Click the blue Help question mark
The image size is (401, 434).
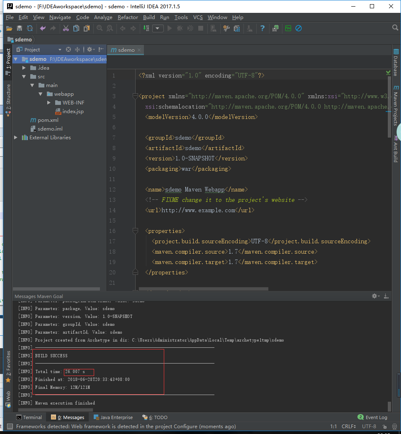click(x=262, y=28)
